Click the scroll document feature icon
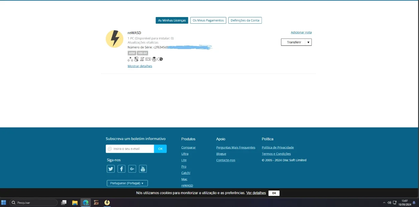Image resolution: width=419 pixels, height=207 pixels. 142,59
